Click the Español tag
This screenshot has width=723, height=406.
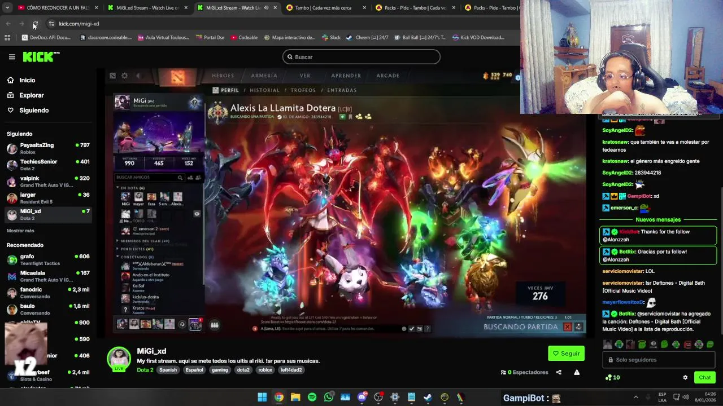[x=194, y=370]
